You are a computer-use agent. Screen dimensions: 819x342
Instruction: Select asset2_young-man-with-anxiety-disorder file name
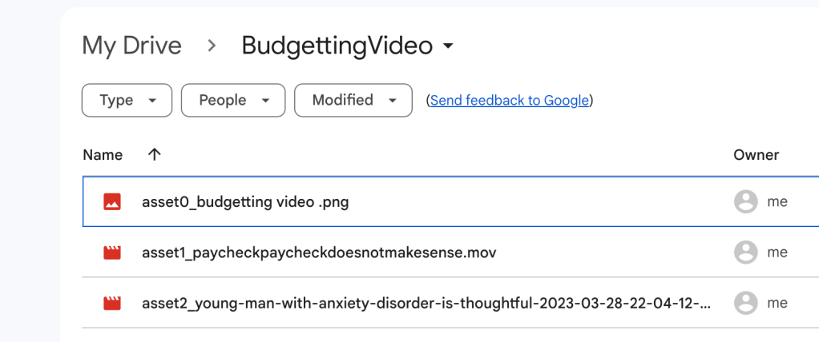[x=426, y=303]
